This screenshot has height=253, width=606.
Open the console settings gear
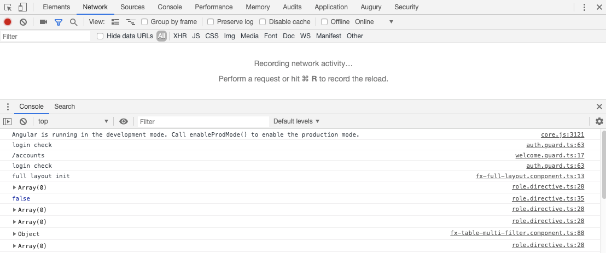tap(599, 121)
